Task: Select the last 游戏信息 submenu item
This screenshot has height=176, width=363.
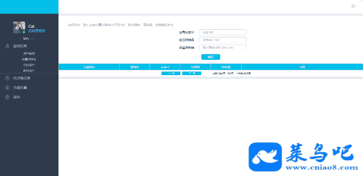Action: (29, 70)
